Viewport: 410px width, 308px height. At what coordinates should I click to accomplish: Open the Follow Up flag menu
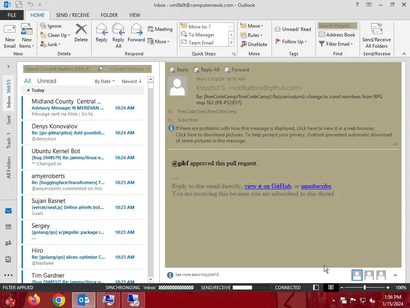291,41
